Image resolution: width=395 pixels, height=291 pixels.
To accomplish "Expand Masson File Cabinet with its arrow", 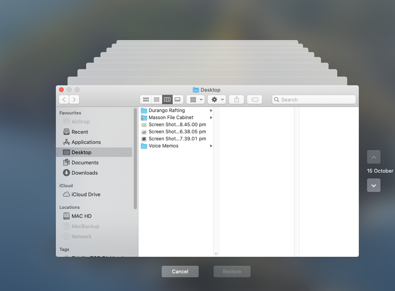I will pyautogui.click(x=211, y=118).
